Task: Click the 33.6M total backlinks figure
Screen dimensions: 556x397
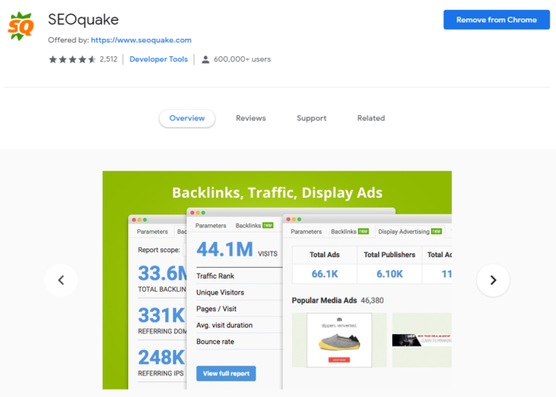Action: click(162, 273)
